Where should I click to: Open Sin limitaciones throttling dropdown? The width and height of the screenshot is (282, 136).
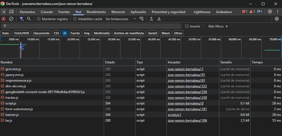(121, 19)
